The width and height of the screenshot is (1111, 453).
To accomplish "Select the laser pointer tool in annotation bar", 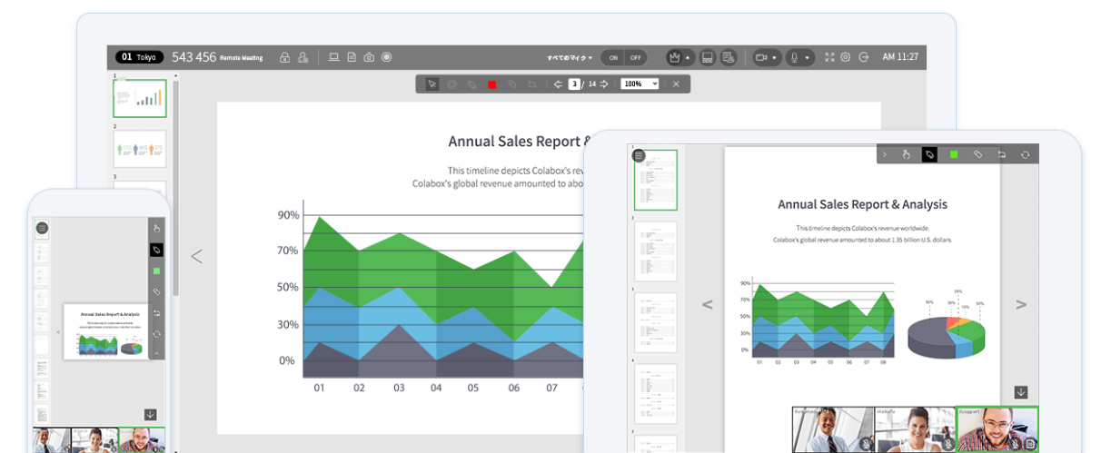I will pos(452,84).
